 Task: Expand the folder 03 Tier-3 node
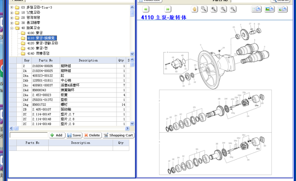coord(12,7)
